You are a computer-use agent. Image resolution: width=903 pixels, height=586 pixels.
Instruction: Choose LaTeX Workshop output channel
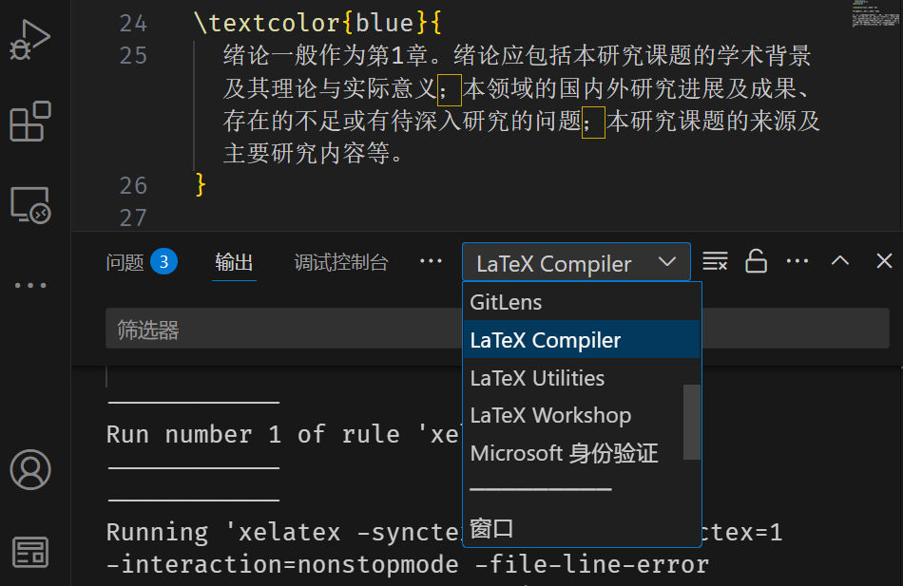550,416
